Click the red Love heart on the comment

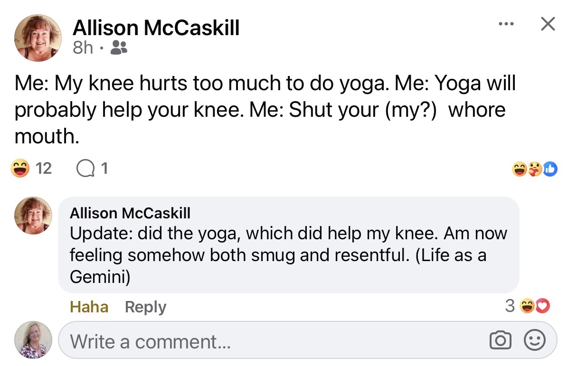click(x=542, y=307)
